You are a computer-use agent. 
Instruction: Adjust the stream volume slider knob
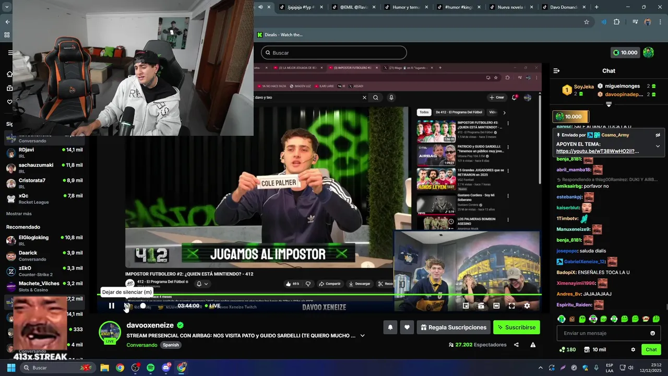point(143,306)
